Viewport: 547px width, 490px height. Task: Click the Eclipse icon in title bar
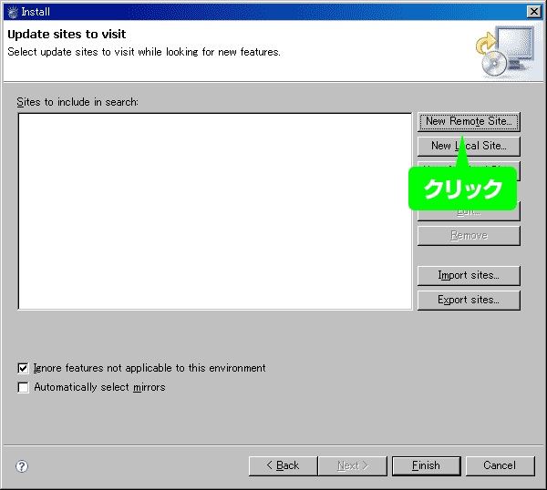coord(13,12)
